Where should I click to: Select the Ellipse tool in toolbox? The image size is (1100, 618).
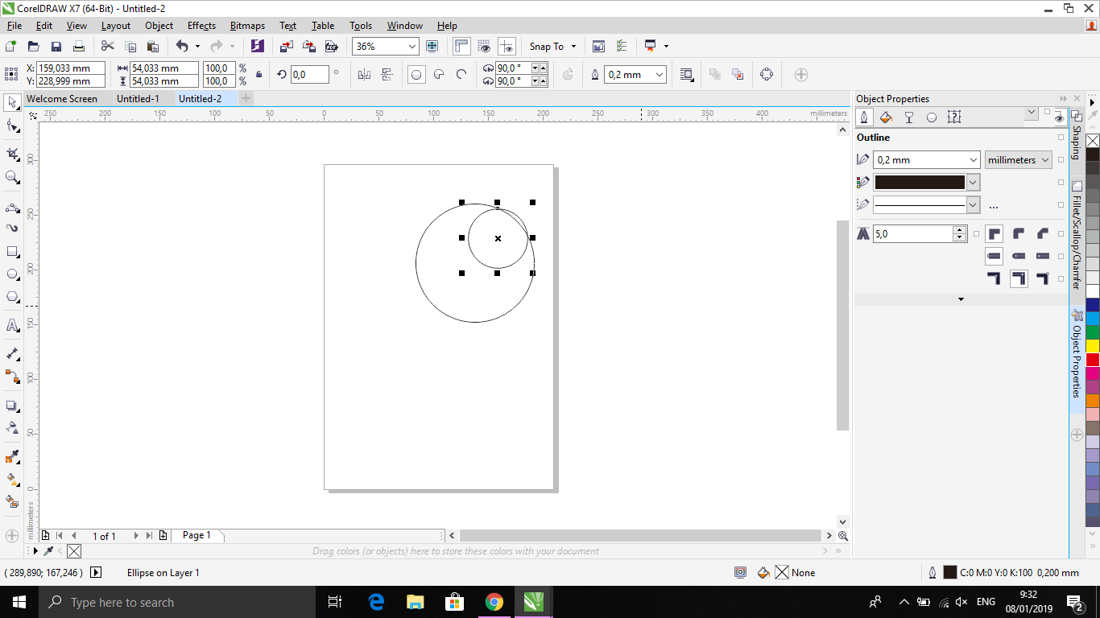point(13,274)
